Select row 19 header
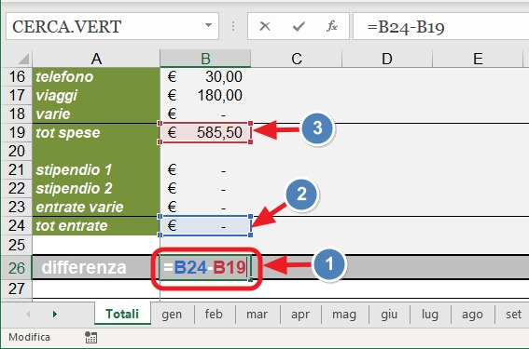The height and width of the screenshot is (349, 529). (17, 132)
